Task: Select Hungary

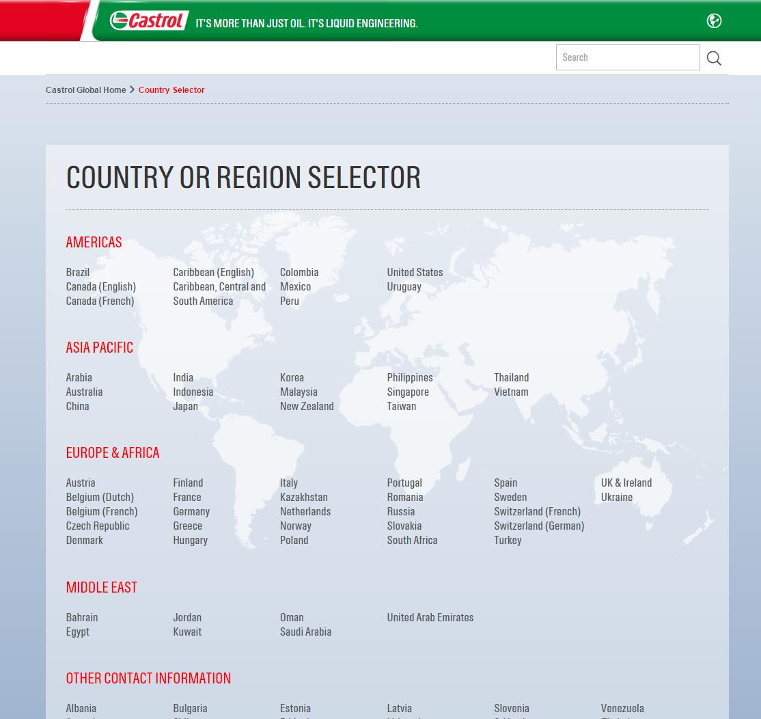Action: pyautogui.click(x=190, y=541)
